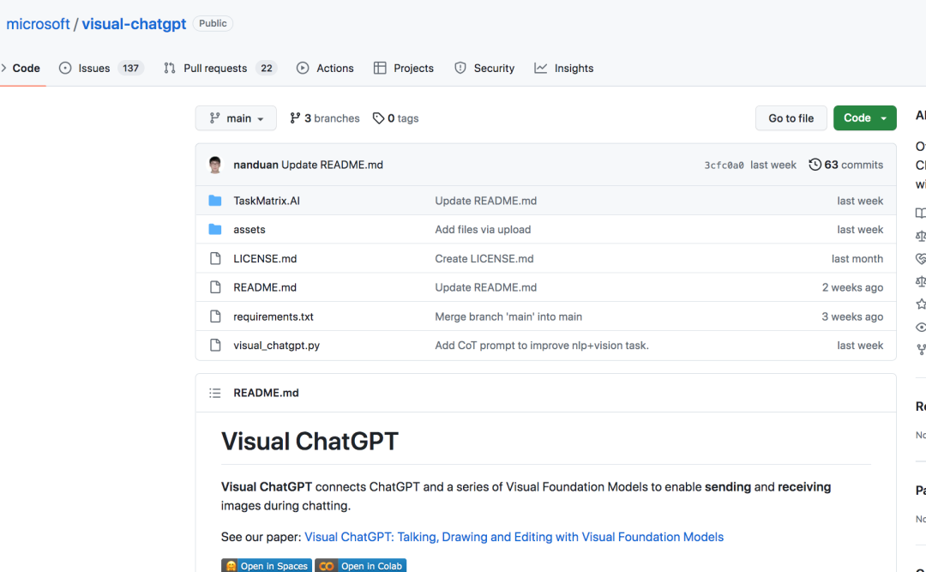The width and height of the screenshot is (926, 572).
Task: Click the stars icon in the sidebar
Action: click(920, 304)
